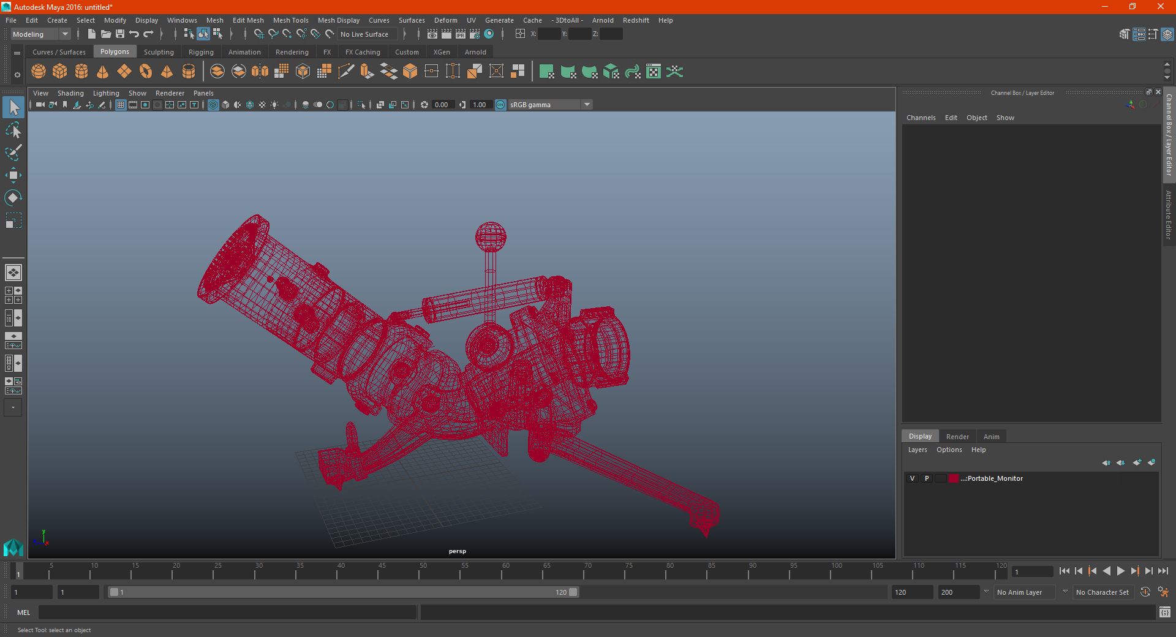Toggle the auto keyframe button

pos(1145,592)
